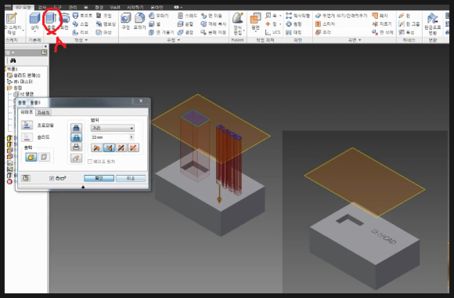Select the Extrude (돌출) tool in ribbon
Screen dimensions: 454x298
point(51,21)
